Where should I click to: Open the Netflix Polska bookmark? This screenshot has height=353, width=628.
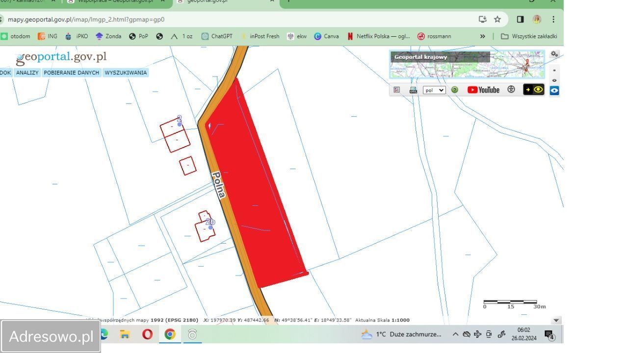click(378, 36)
